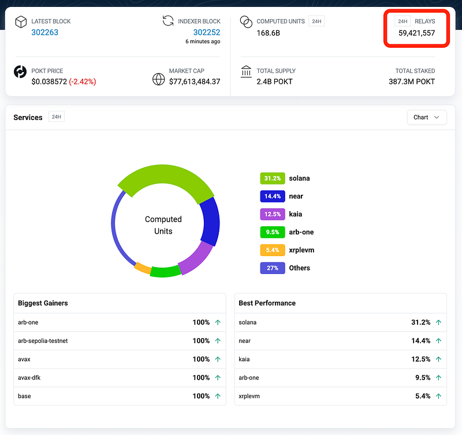Select the solana 31.2% legend swatch
This screenshot has width=462, height=435.
point(273,178)
